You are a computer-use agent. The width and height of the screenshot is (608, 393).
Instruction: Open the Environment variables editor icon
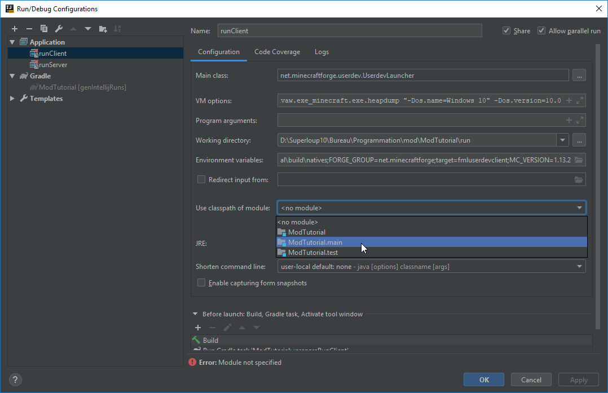[x=578, y=160]
